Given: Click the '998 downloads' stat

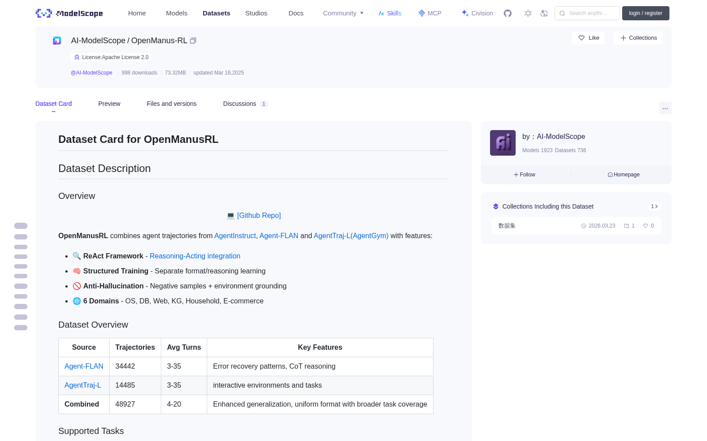Looking at the screenshot, I should point(139,73).
